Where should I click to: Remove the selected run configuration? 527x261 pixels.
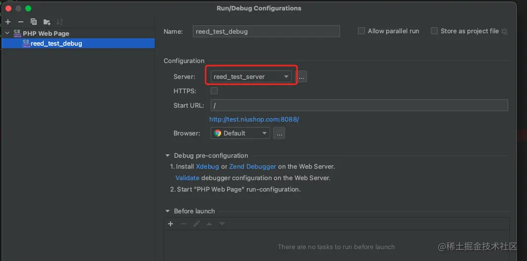[x=20, y=22]
